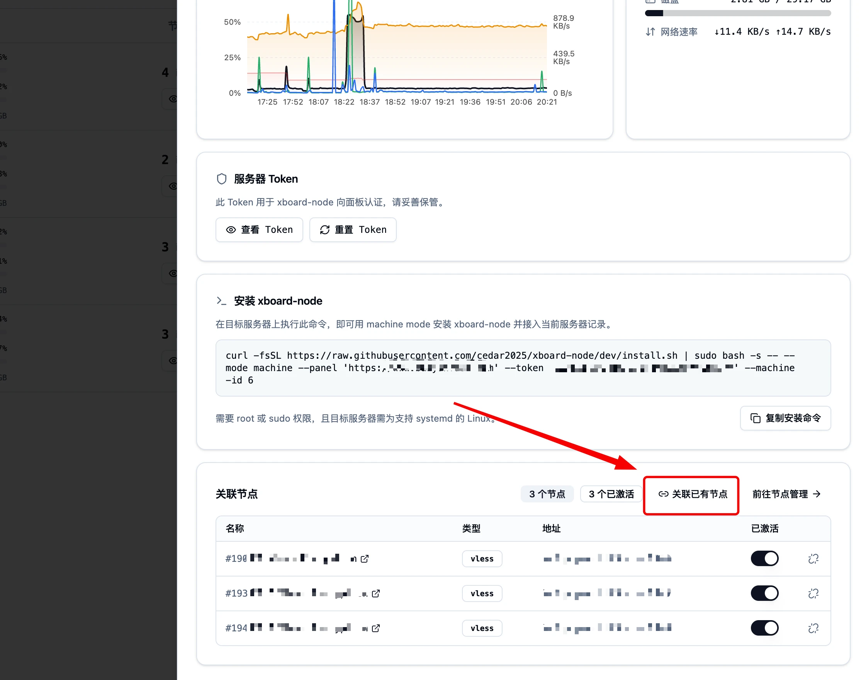The image size is (861, 680).
Task: Click the install command code block
Action: [x=523, y=368]
